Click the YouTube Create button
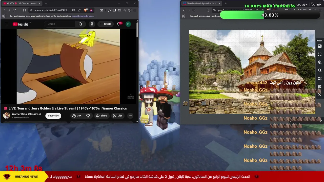 tap(105, 24)
